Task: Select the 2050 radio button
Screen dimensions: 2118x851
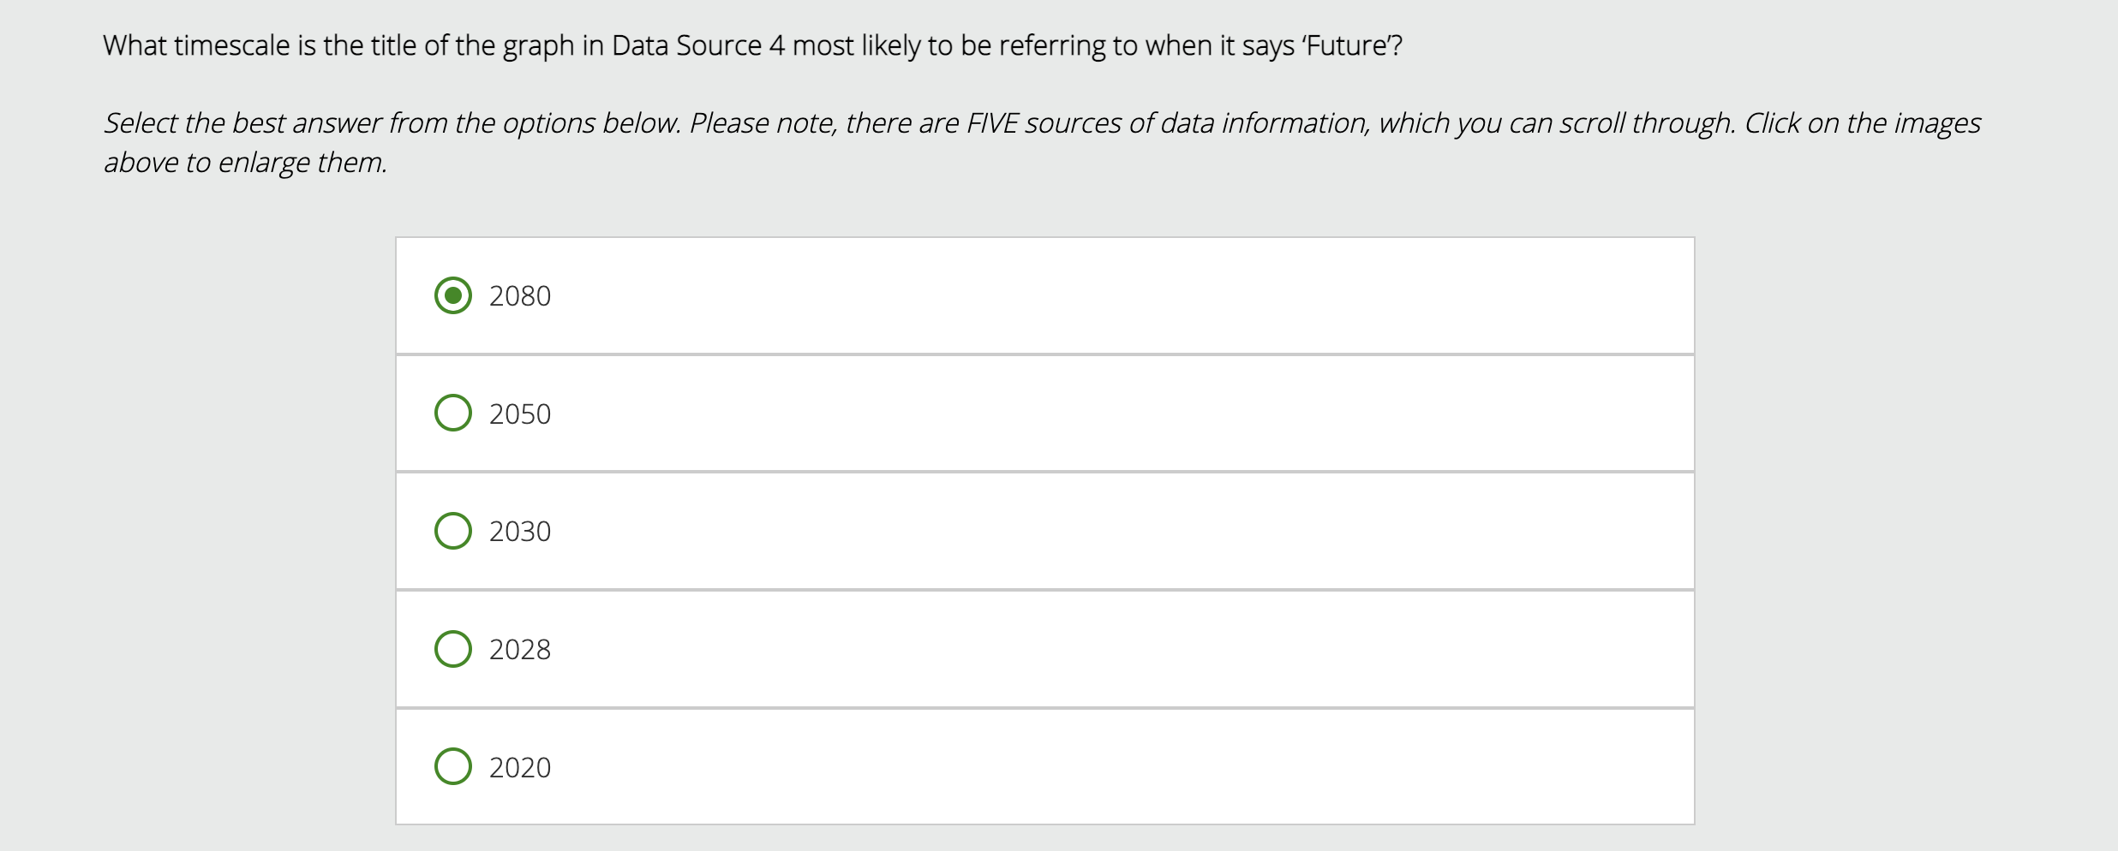Action: [453, 413]
